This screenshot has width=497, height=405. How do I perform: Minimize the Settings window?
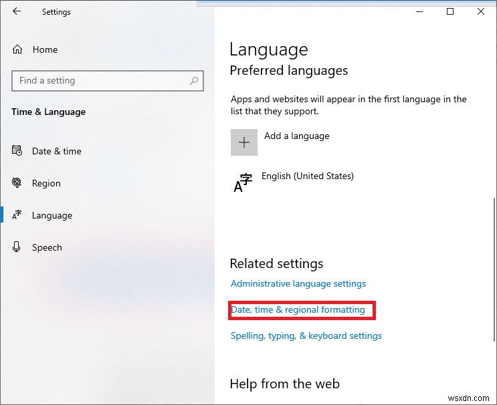click(x=419, y=12)
